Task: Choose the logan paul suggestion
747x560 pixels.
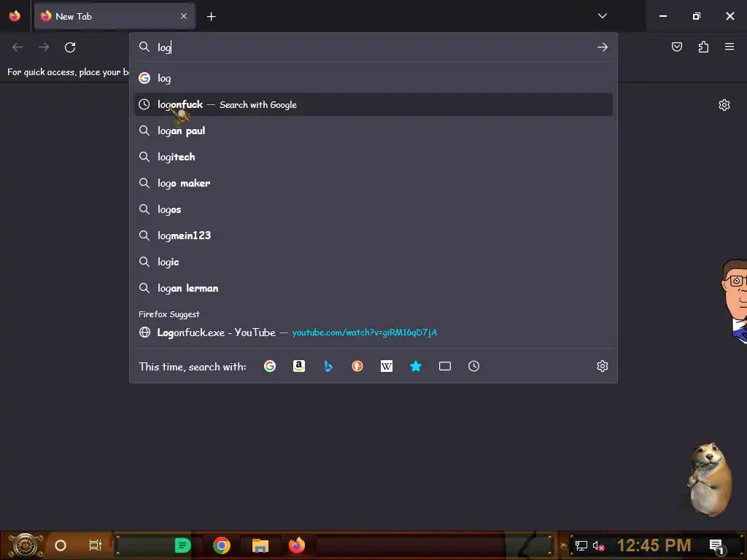Action: coord(373,131)
